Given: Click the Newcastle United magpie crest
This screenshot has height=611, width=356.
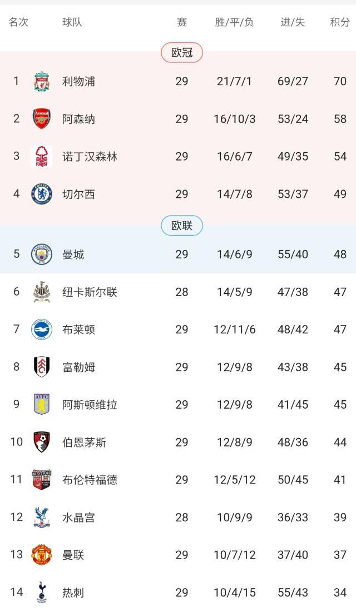Looking at the screenshot, I should click(x=40, y=291).
